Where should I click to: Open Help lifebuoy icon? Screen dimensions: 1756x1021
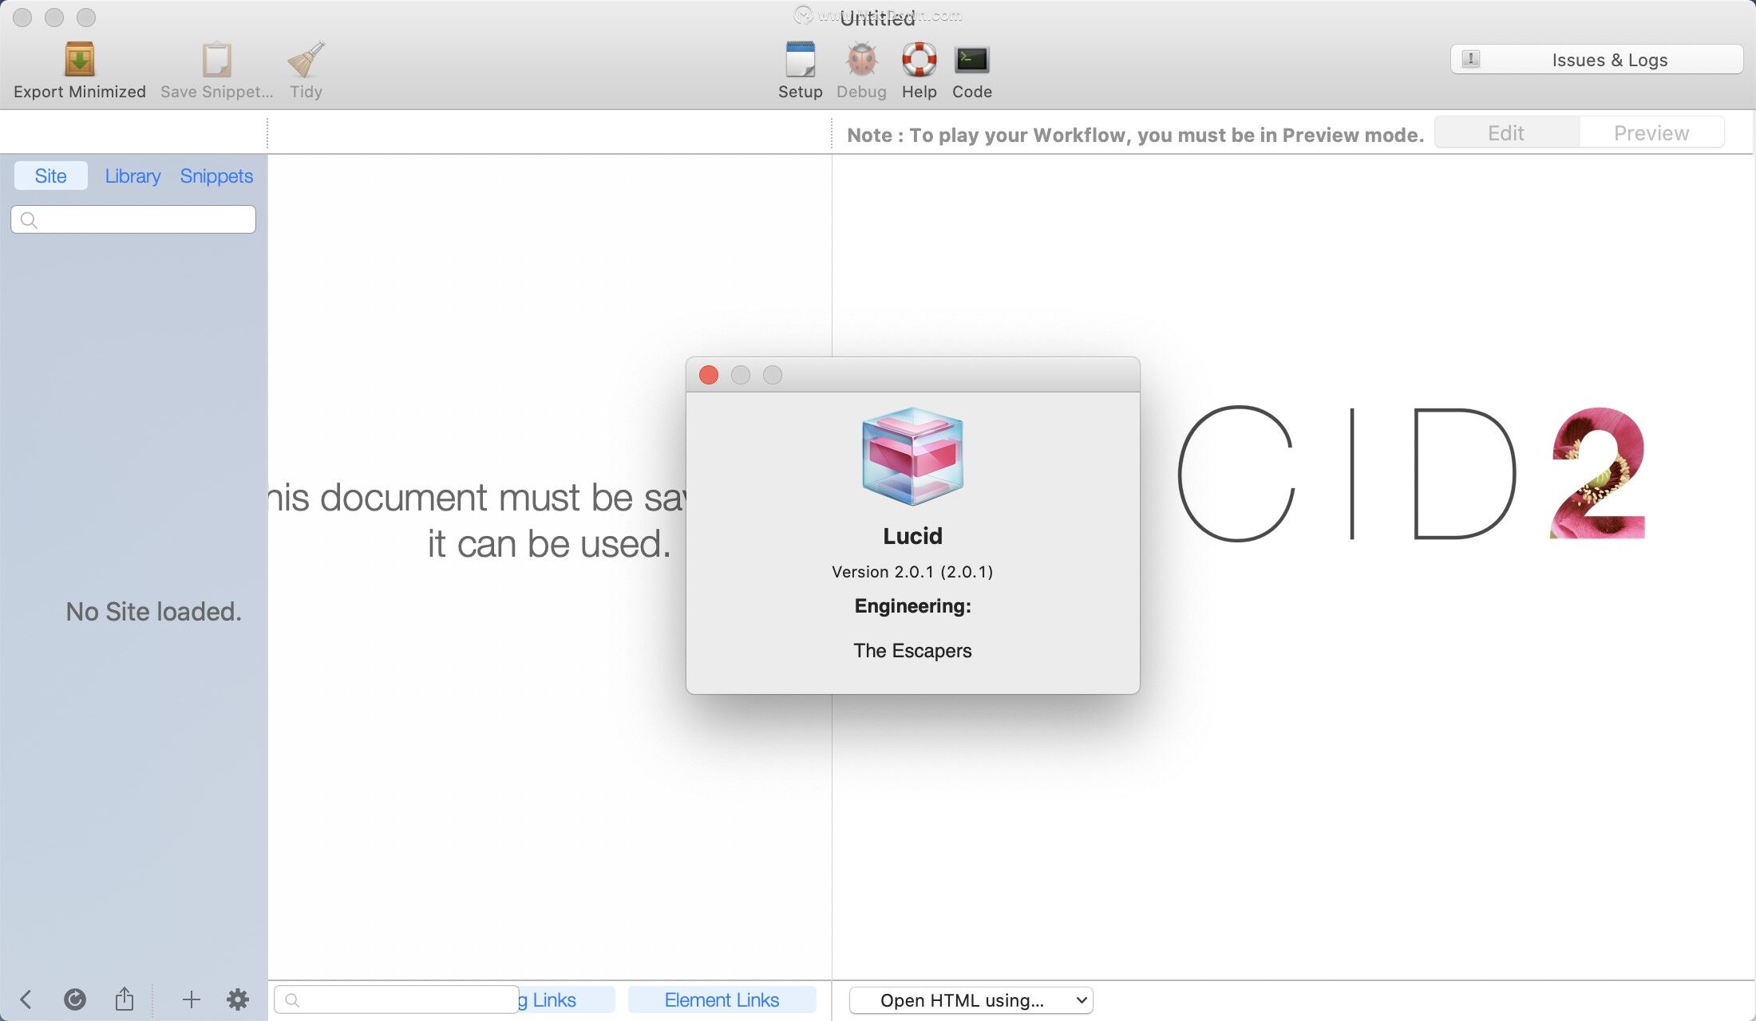919,60
